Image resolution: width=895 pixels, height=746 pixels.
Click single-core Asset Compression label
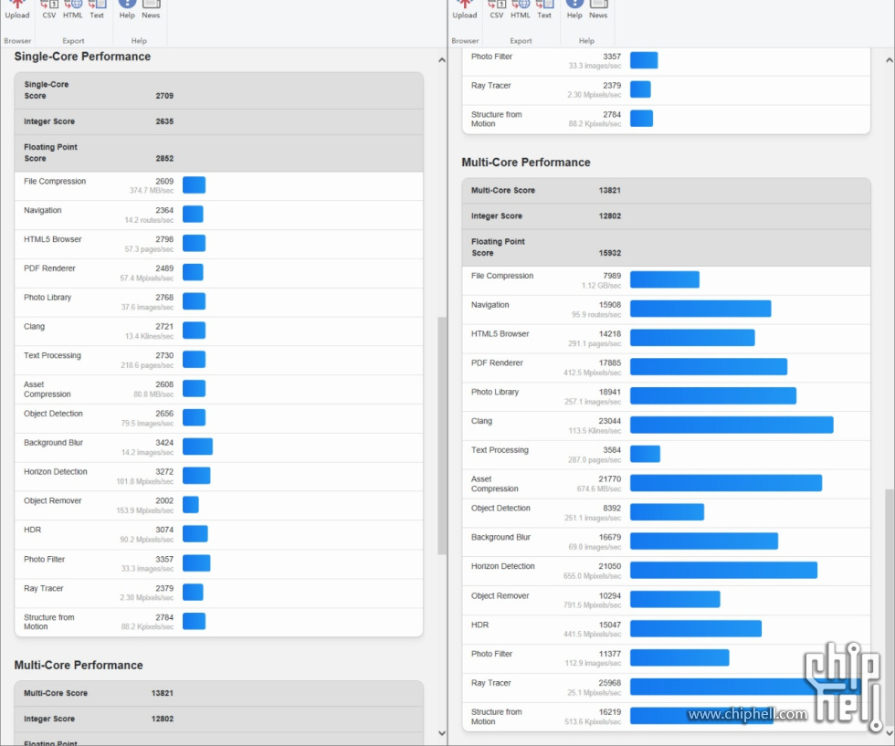click(x=47, y=389)
